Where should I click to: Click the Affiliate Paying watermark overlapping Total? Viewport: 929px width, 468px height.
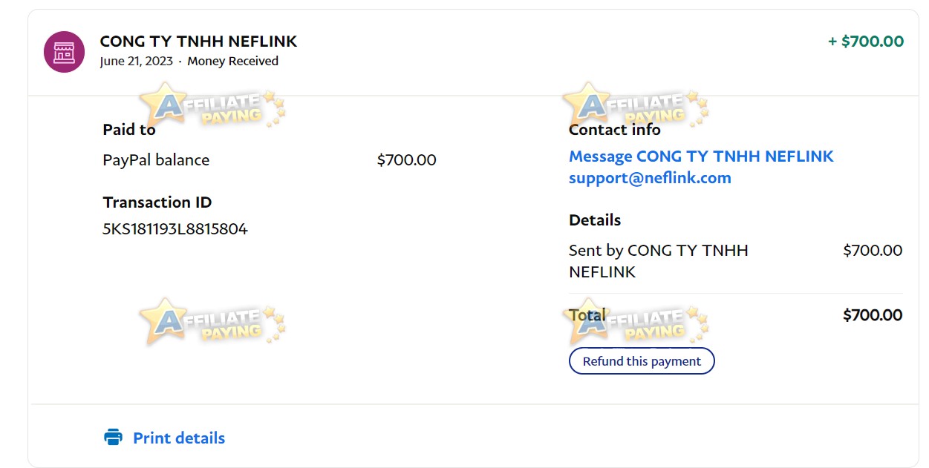point(636,321)
